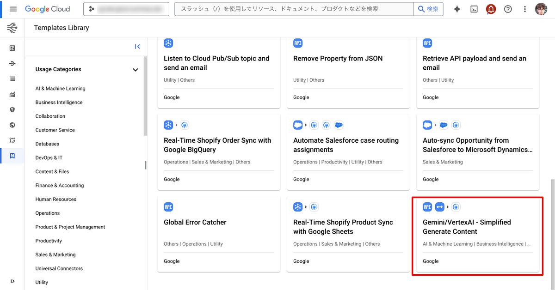The width and height of the screenshot is (555, 290).
Task: Open the three-dot settings menu
Action: [x=524, y=9]
